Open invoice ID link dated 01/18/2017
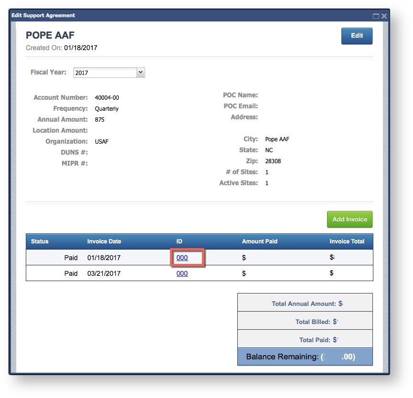Viewport: 413px width, 398px height. point(182,258)
